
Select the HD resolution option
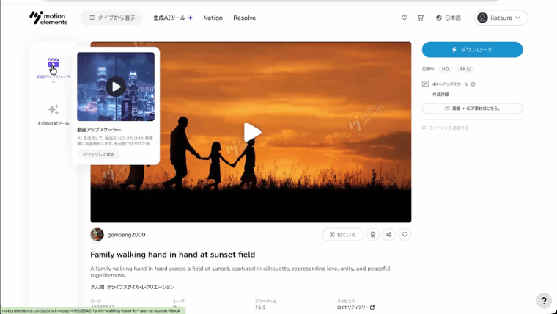click(445, 69)
